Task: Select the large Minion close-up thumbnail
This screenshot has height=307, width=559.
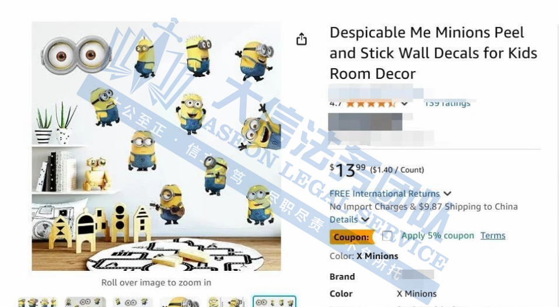Action: tap(180, 302)
